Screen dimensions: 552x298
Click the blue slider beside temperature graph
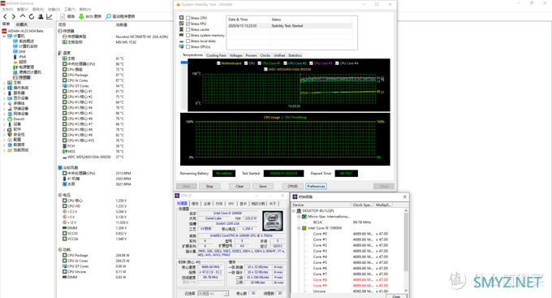pyautogui.click(x=183, y=63)
